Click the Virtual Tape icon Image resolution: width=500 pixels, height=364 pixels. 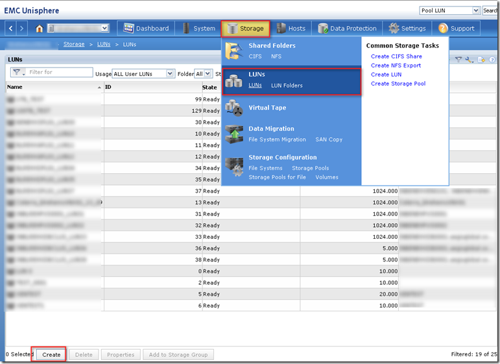click(233, 108)
